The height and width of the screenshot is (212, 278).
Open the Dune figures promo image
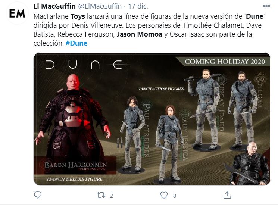[x=152, y=119]
